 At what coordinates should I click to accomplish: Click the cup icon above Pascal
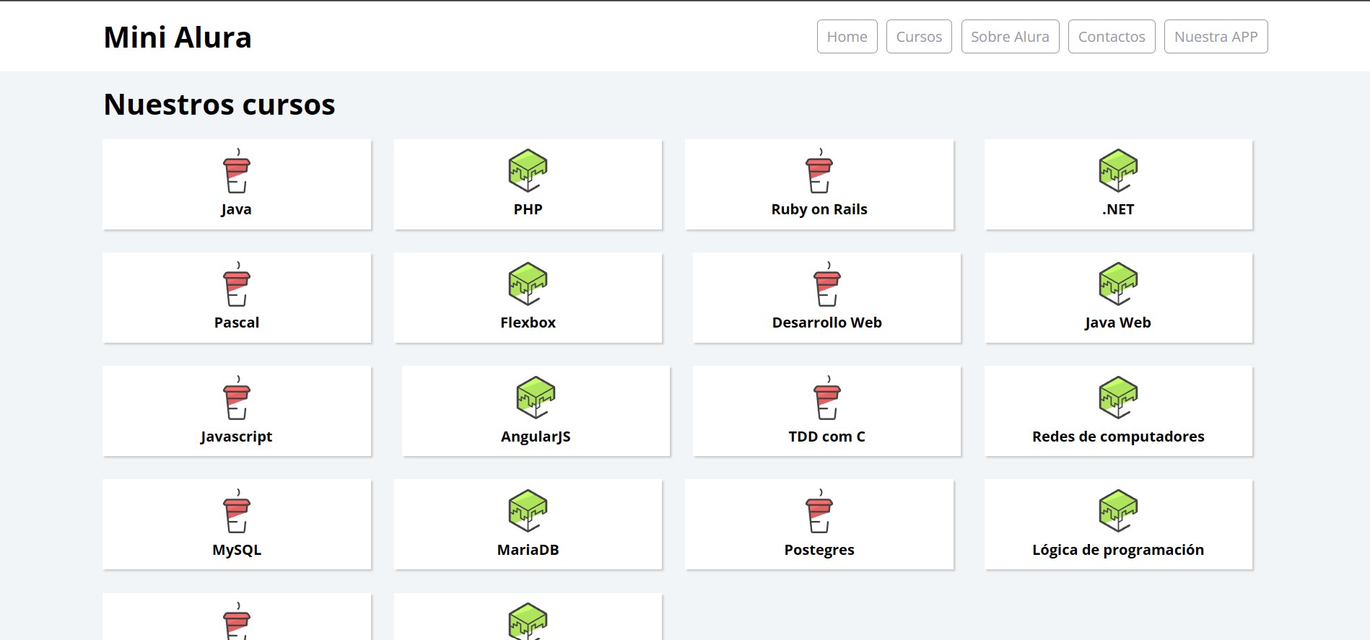236,284
